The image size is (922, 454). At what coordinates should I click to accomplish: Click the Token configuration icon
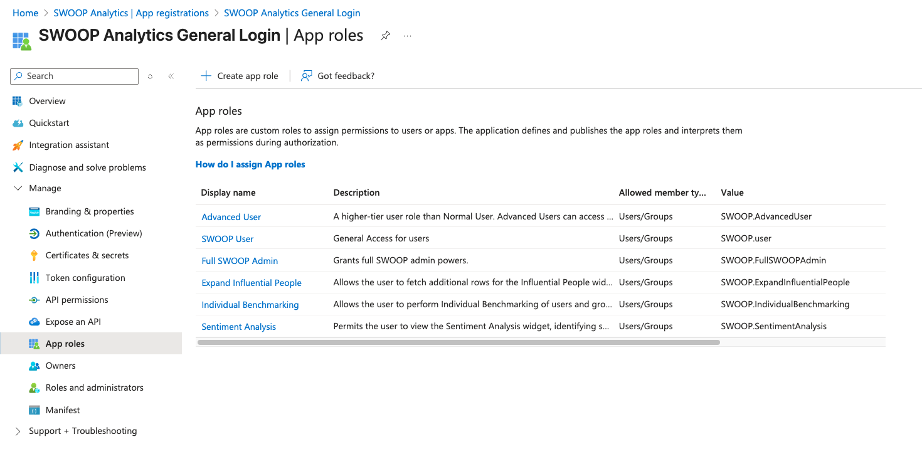coord(34,278)
